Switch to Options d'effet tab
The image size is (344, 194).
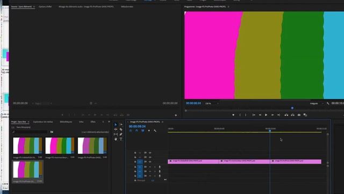pyautogui.click(x=45, y=6)
